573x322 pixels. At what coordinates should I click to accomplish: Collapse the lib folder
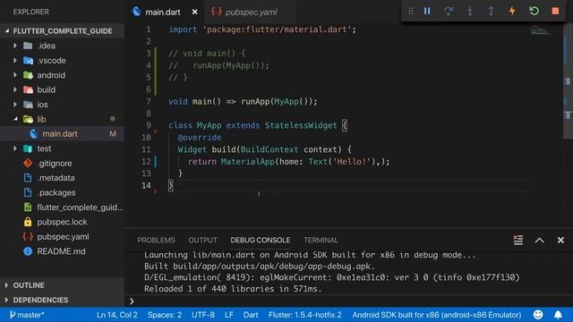coord(15,119)
